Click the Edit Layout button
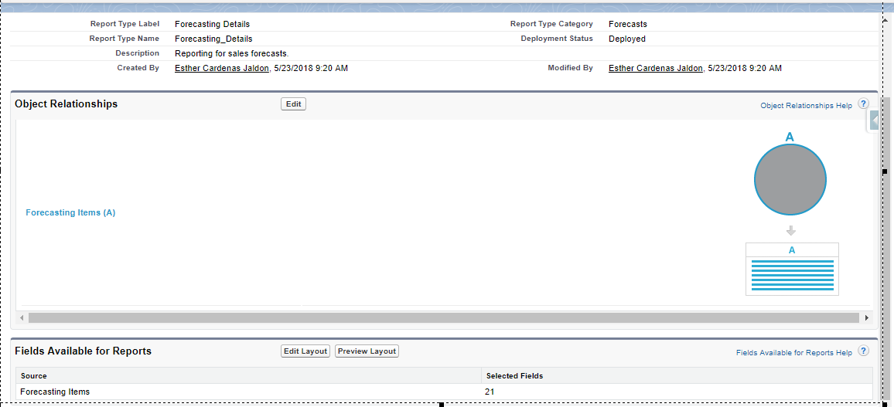This screenshot has height=407, width=894. coord(306,351)
